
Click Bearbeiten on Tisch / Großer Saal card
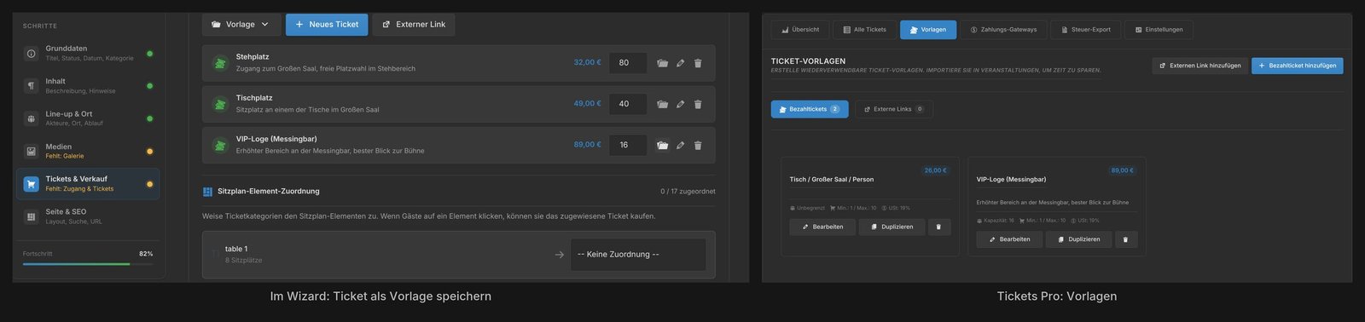[x=822, y=227]
